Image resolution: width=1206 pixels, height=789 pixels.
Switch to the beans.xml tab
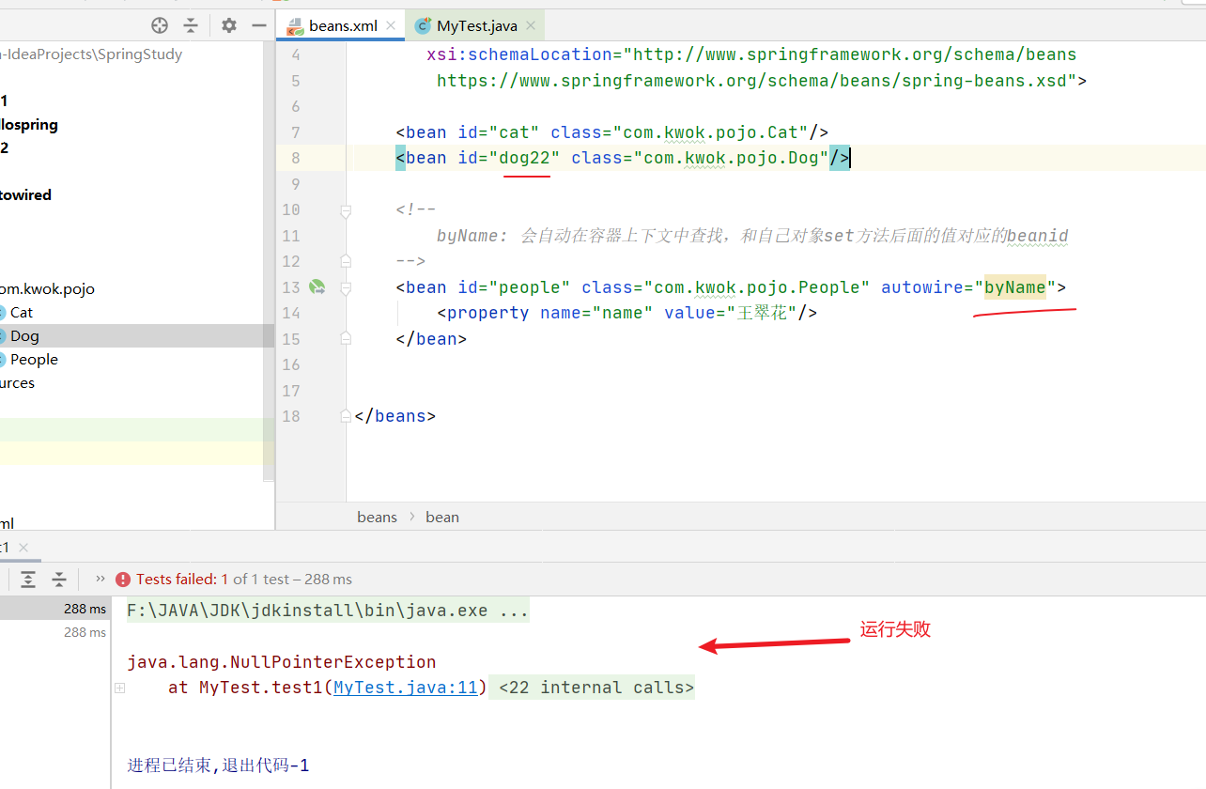pyautogui.click(x=342, y=26)
